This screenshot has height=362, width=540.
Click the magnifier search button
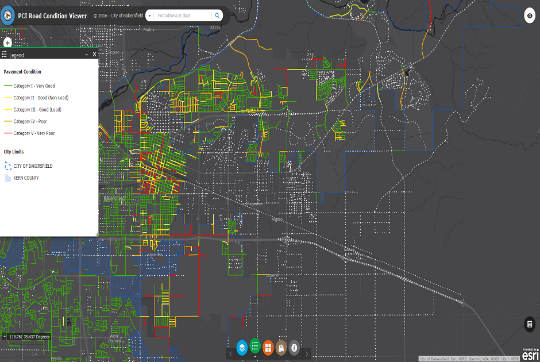coord(218,16)
